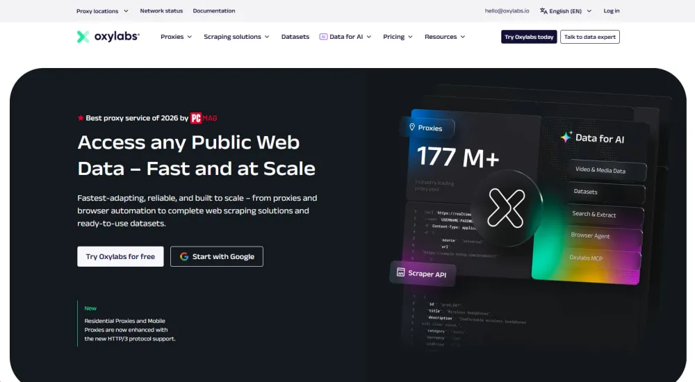Click the Video & Media Data item

pyautogui.click(x=607, y=170)
